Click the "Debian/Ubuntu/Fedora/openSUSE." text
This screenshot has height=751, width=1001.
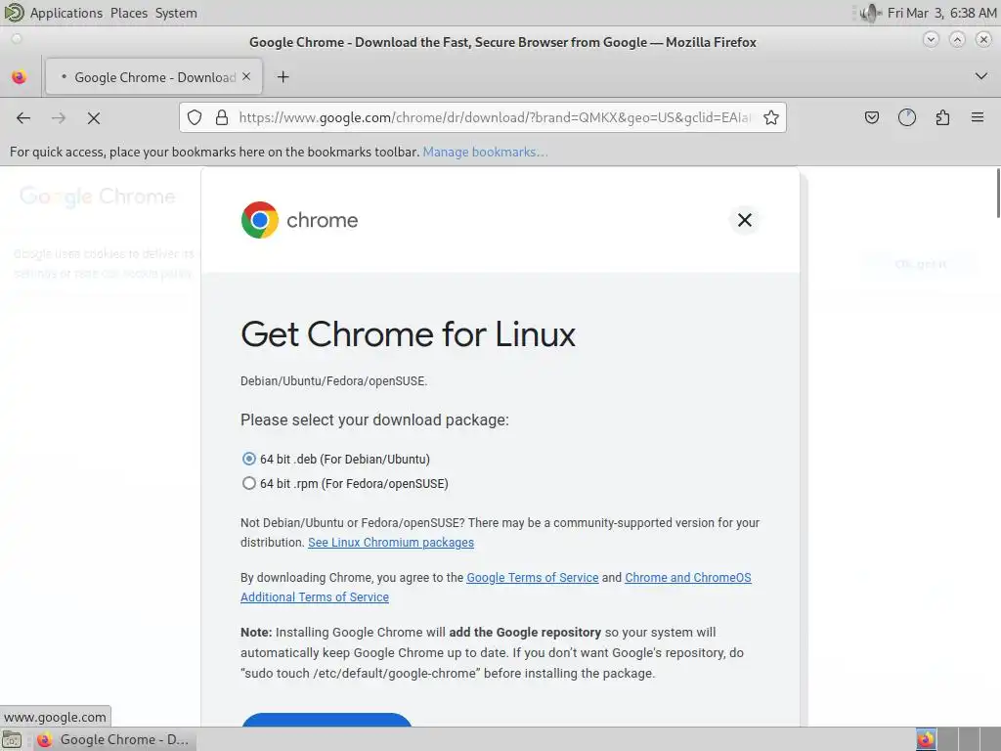pyautogui.click(x=334, y=381)
